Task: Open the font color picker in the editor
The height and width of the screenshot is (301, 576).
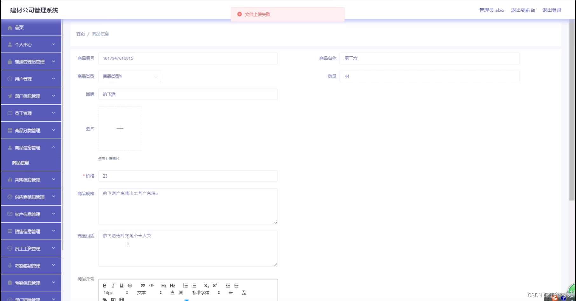Action: click(172, 292)
